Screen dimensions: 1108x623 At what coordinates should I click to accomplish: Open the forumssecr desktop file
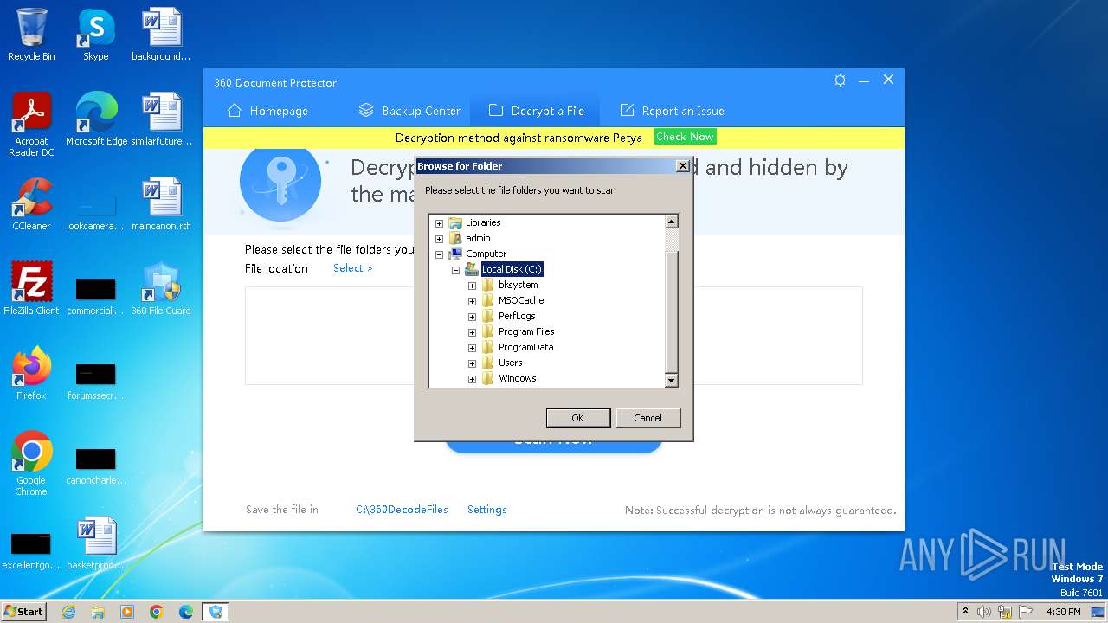pos(96,382)
